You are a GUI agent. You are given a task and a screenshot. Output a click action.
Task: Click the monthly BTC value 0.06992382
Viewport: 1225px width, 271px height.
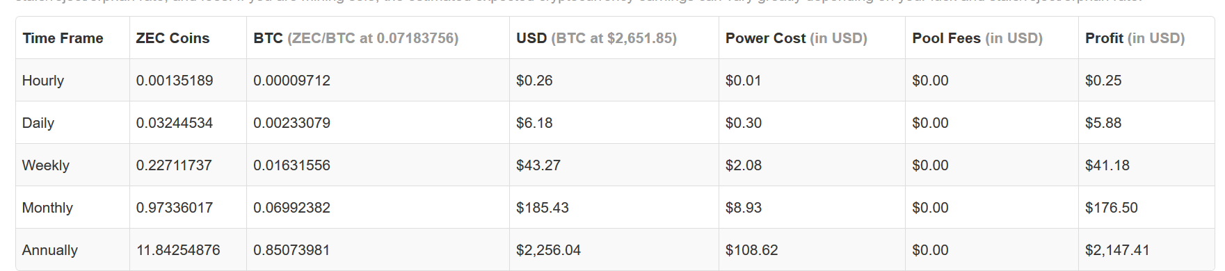tap(291, 208)
